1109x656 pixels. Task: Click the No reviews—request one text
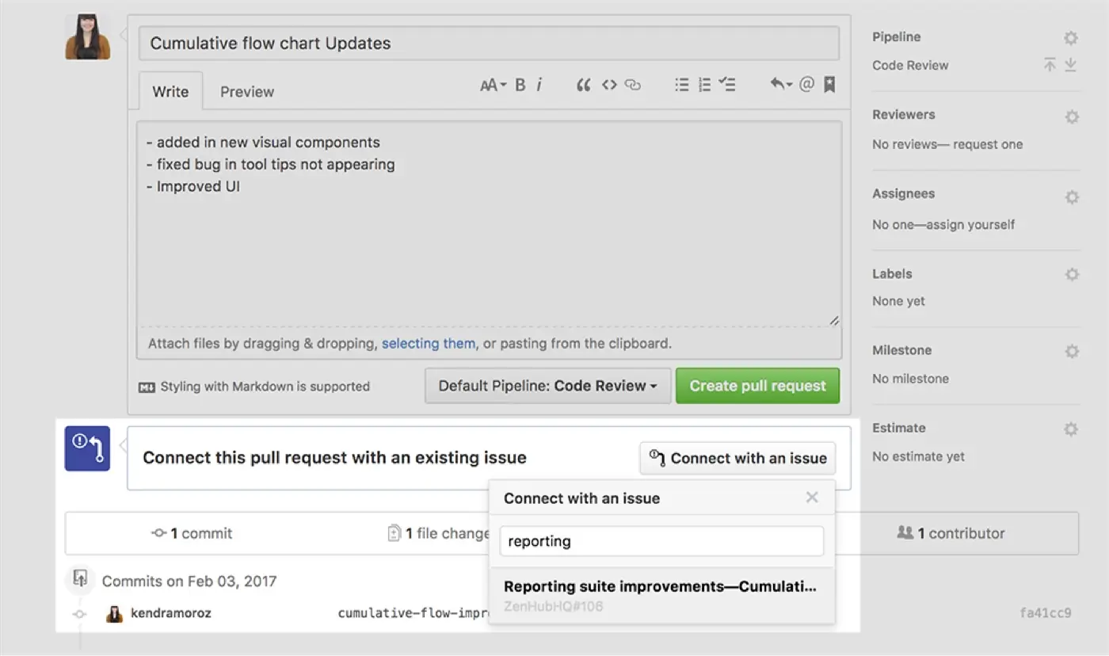947,144
